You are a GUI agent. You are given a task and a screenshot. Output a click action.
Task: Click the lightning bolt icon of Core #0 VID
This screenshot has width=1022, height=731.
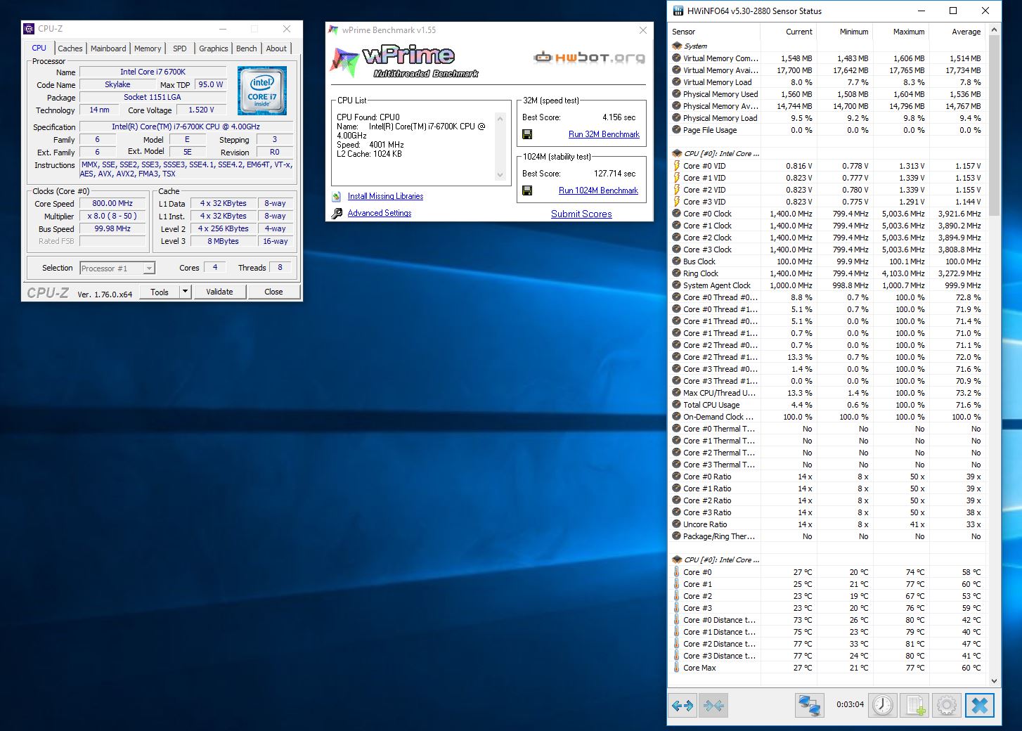[677, 166]
